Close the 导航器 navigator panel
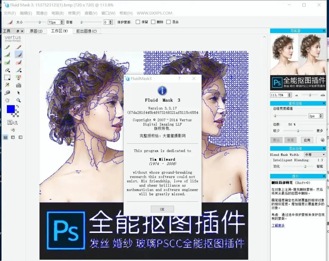The width and height of the screenshot is (329, 261). point(324,31)
